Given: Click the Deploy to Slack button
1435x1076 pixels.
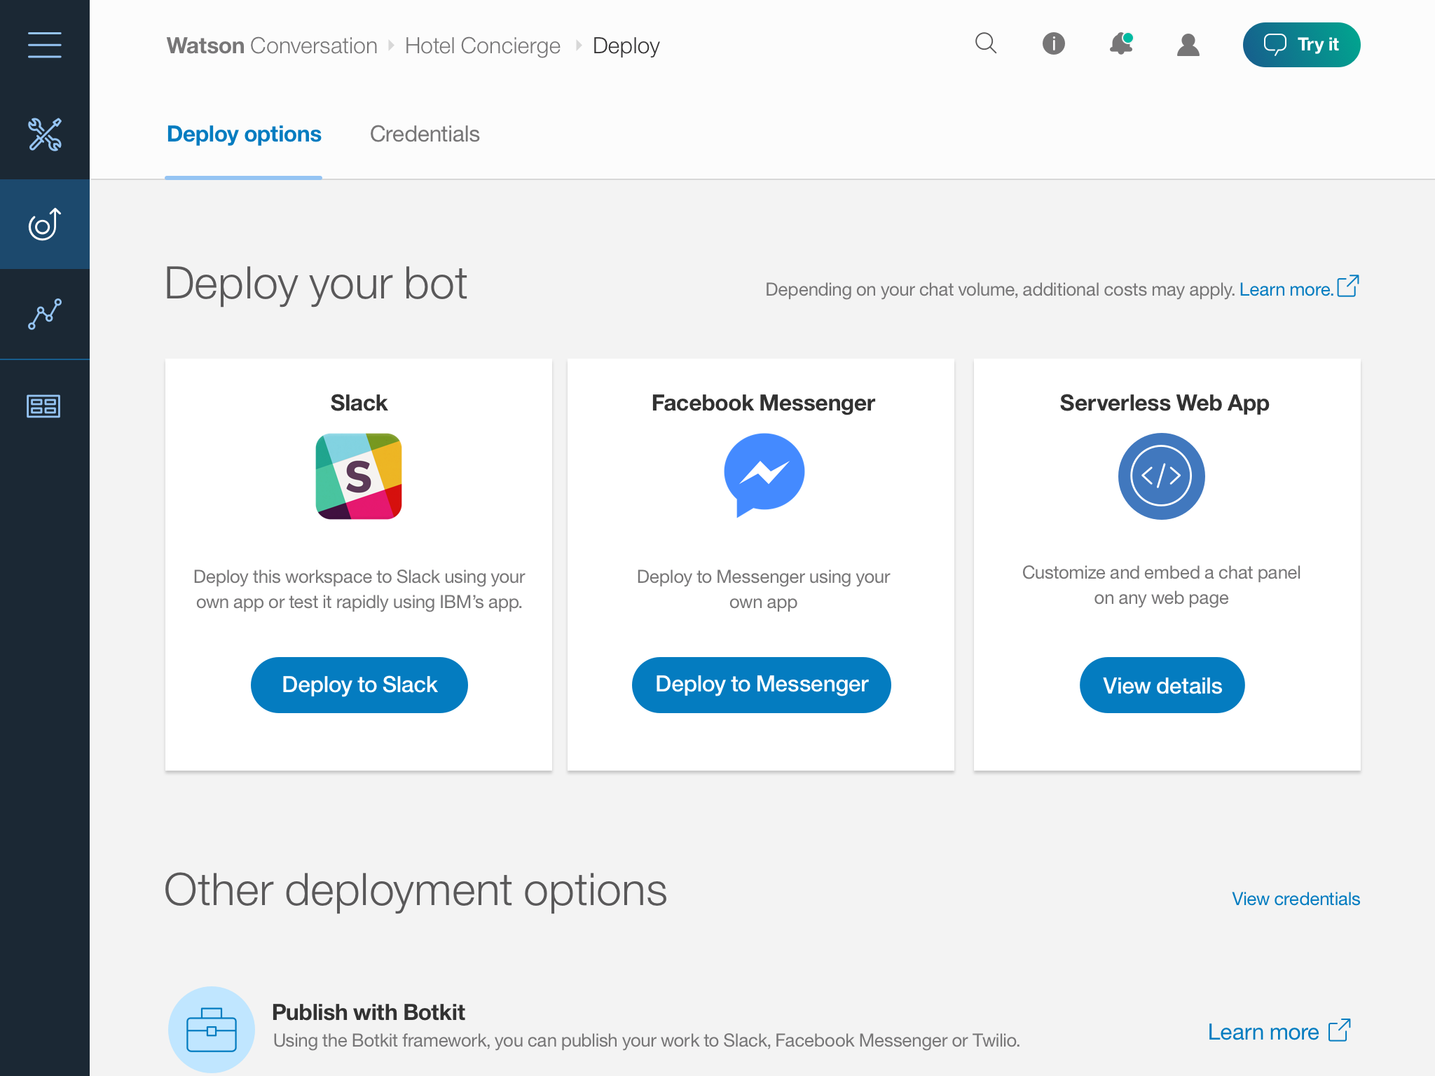Looking at the screenshot, I should 359,684.
